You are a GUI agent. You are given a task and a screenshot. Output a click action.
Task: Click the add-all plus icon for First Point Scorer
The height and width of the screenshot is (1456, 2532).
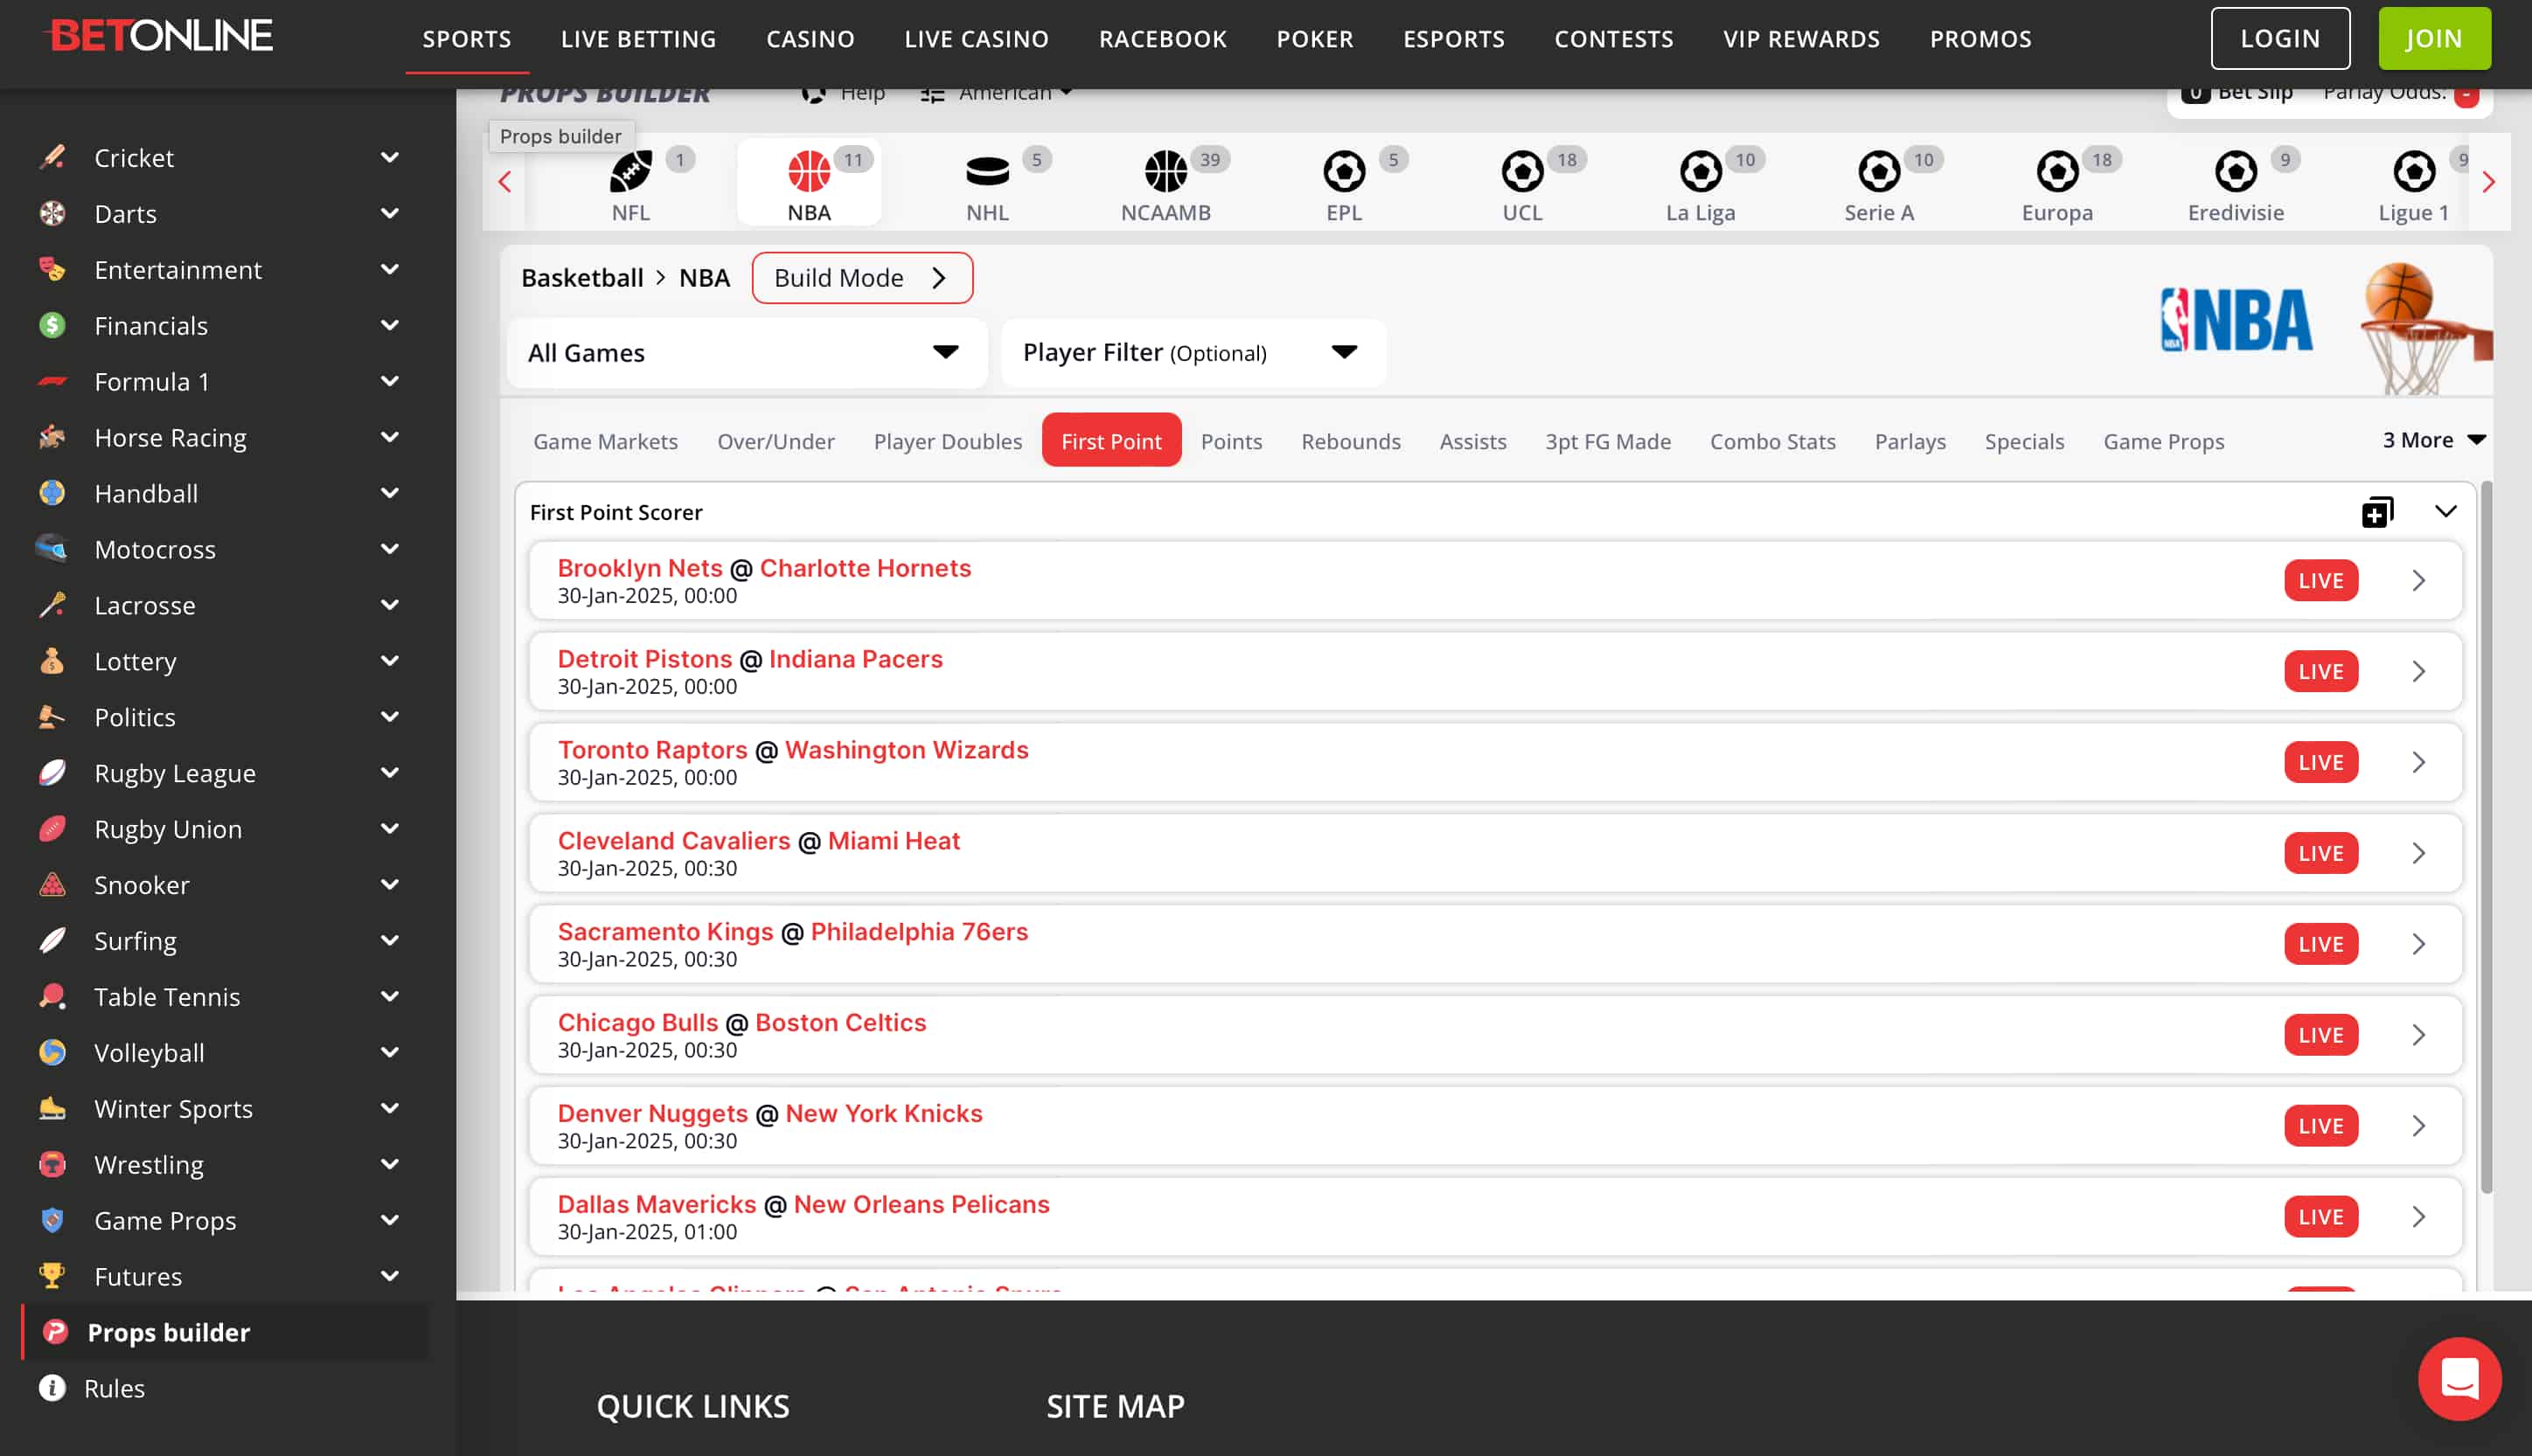pyautogui.click(x=2377, y=512)
